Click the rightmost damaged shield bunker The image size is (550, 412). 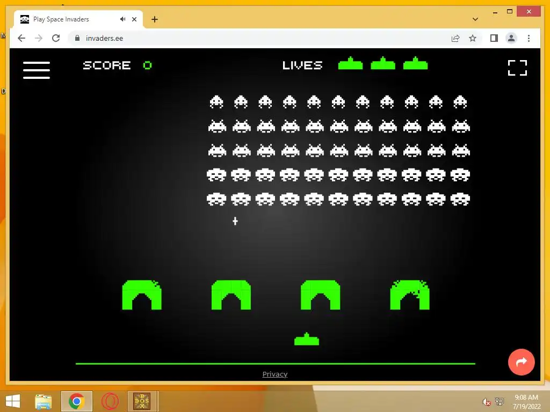point(410,295)
